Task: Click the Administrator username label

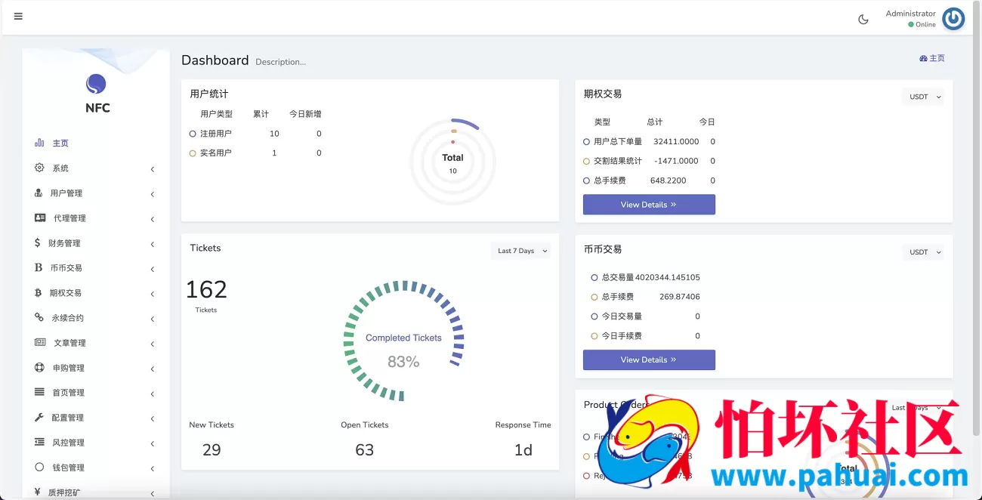Action: click(x=910, y=14)
